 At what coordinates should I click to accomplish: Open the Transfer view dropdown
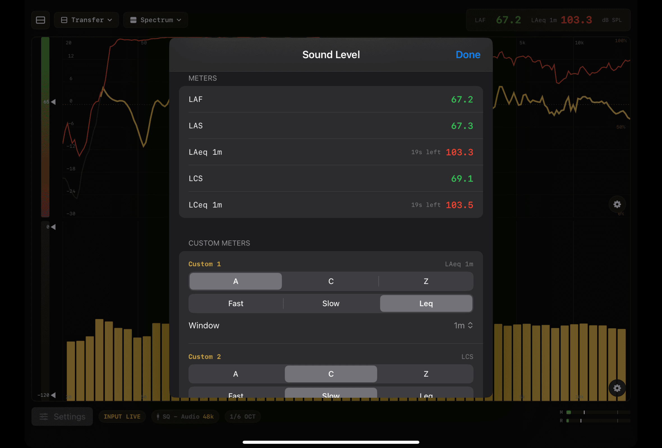86,20
